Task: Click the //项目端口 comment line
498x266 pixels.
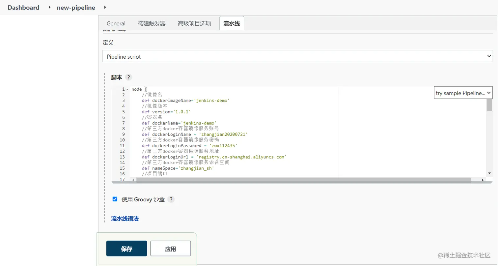Action: [x=154, y=174]
